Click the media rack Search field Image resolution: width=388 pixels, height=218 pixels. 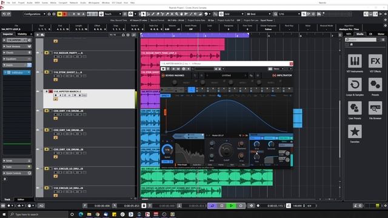(x=361, y=39)
